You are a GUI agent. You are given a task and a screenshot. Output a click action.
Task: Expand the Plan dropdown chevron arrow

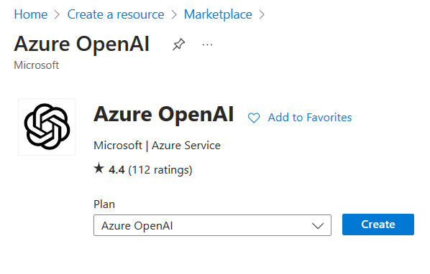pyautogui.click(x=318, y=226)
